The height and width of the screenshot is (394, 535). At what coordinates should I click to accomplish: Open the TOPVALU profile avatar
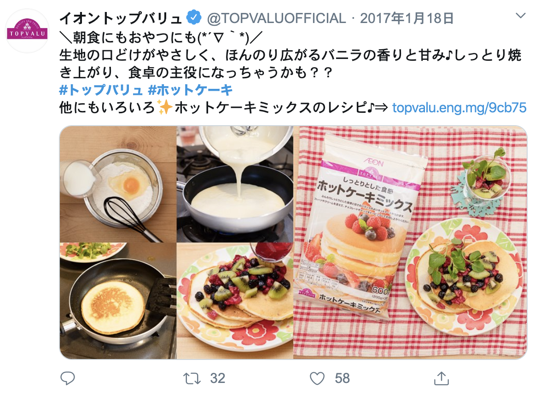tap(27, 31)
